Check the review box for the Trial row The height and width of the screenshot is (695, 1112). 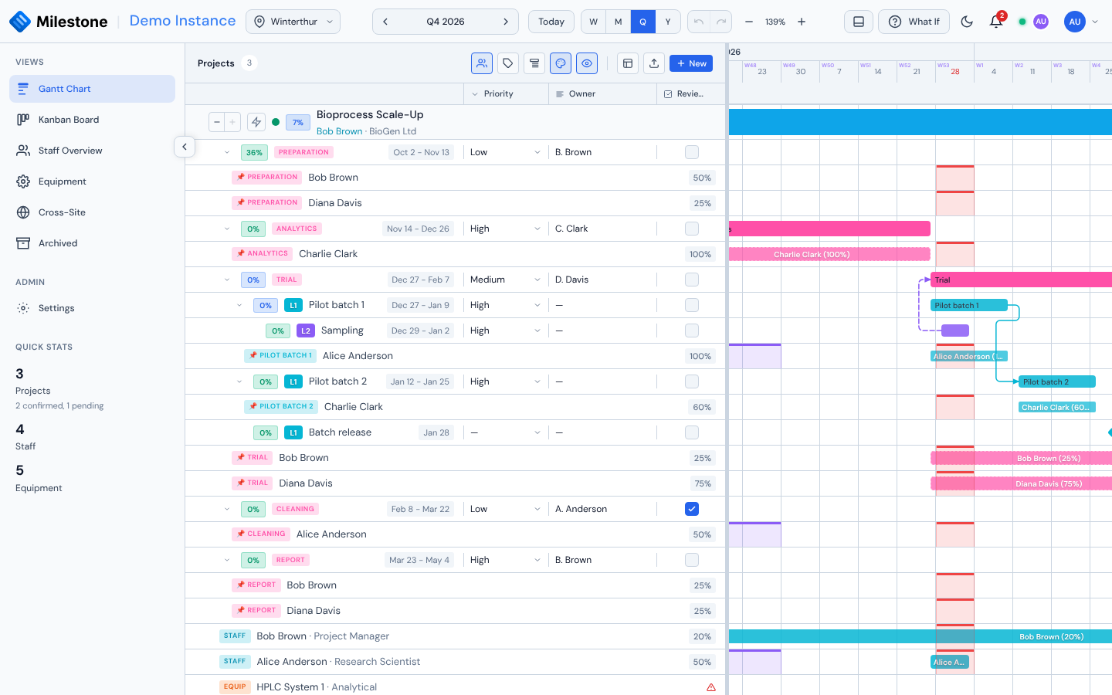pos(692,280)
